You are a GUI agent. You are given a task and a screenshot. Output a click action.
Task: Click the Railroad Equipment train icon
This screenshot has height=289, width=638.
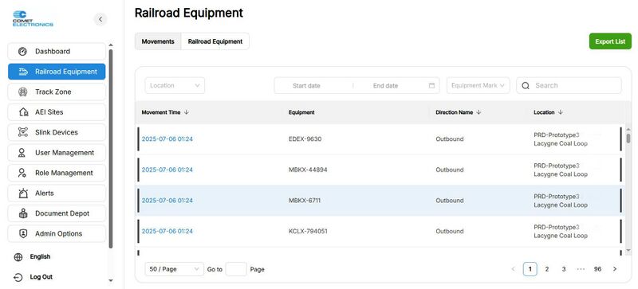[24, 72]
